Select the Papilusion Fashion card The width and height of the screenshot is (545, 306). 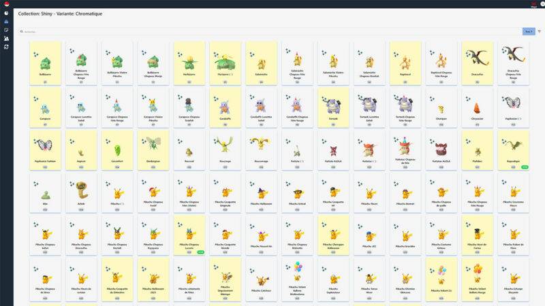[x=45, y=150]
